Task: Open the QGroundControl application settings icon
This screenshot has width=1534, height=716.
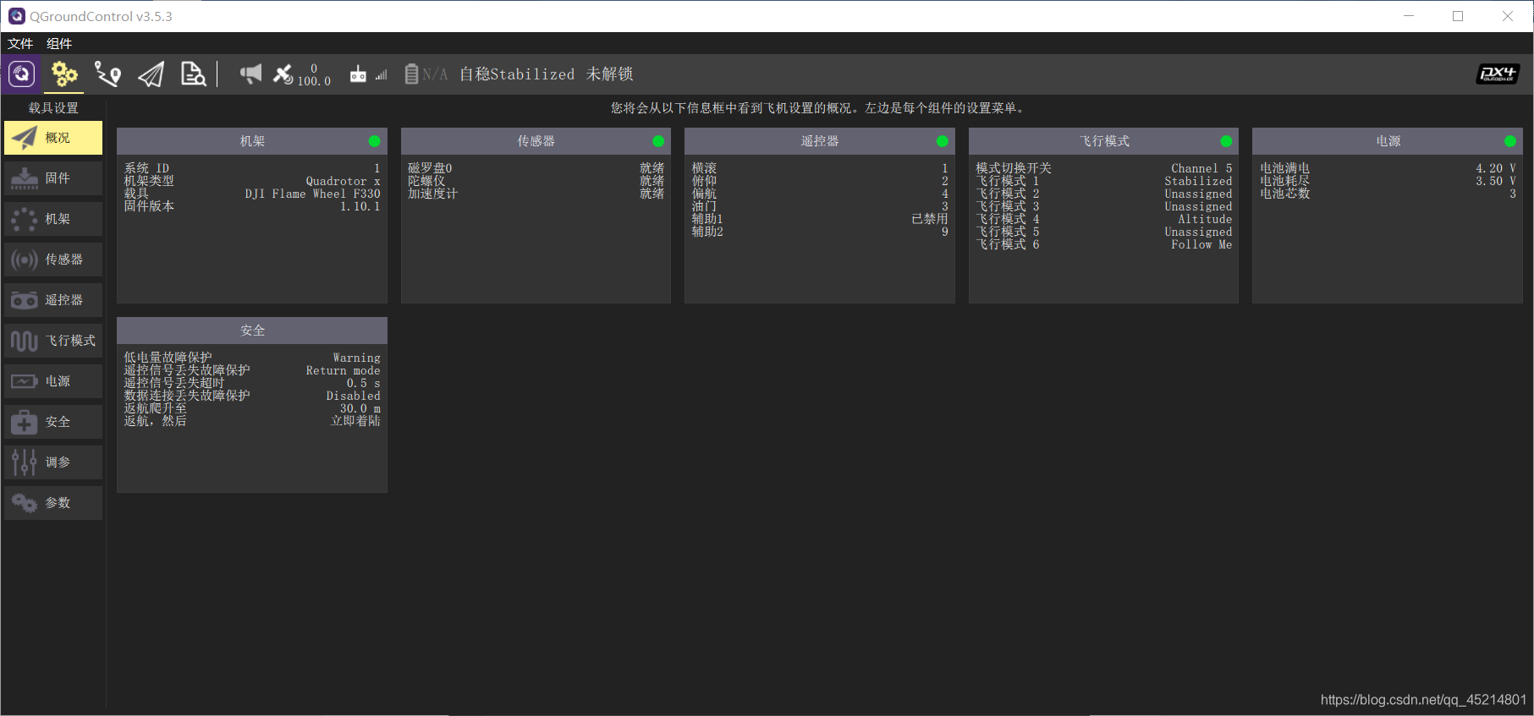Action: point(21,74)
